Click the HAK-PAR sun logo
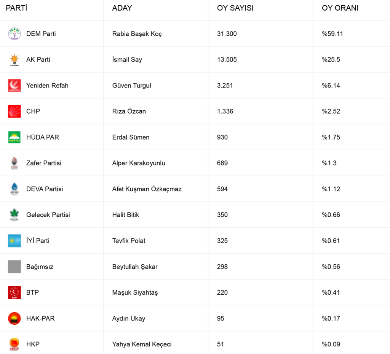Screen dimensions: 390x354 (14, 318)
